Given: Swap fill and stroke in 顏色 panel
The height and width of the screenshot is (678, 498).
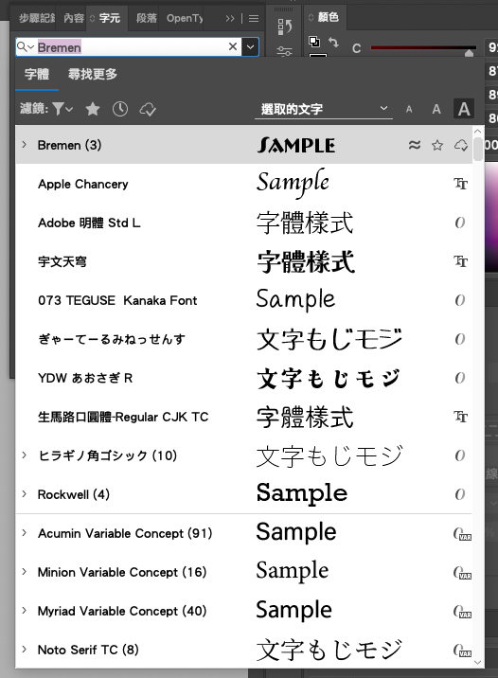Looking at the screenshot, I should tap(333, 42).
